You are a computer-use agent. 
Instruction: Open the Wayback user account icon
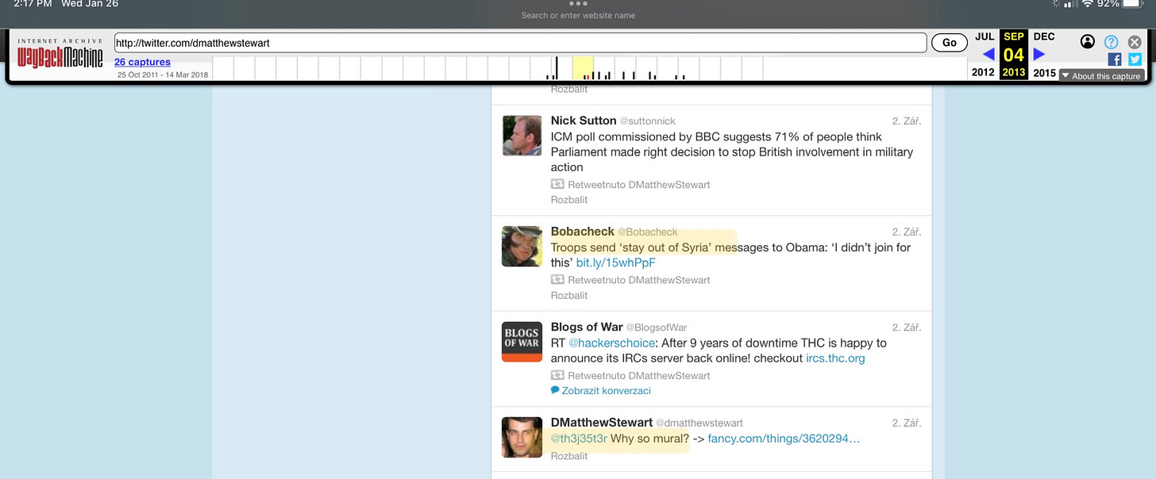1088,41
